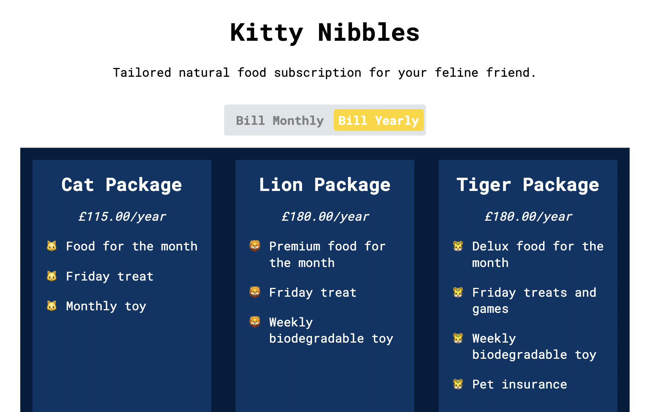Click the Pet insurance feature text

point(520,384)
